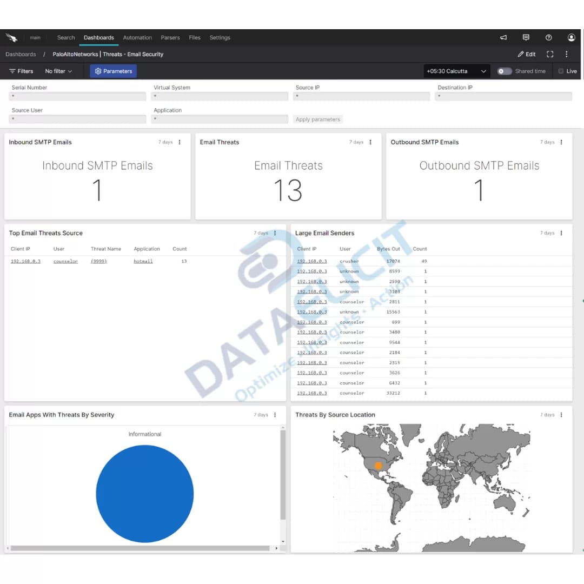
Task: Enable the Shared time toggle
Action: [x=503, y=71]
